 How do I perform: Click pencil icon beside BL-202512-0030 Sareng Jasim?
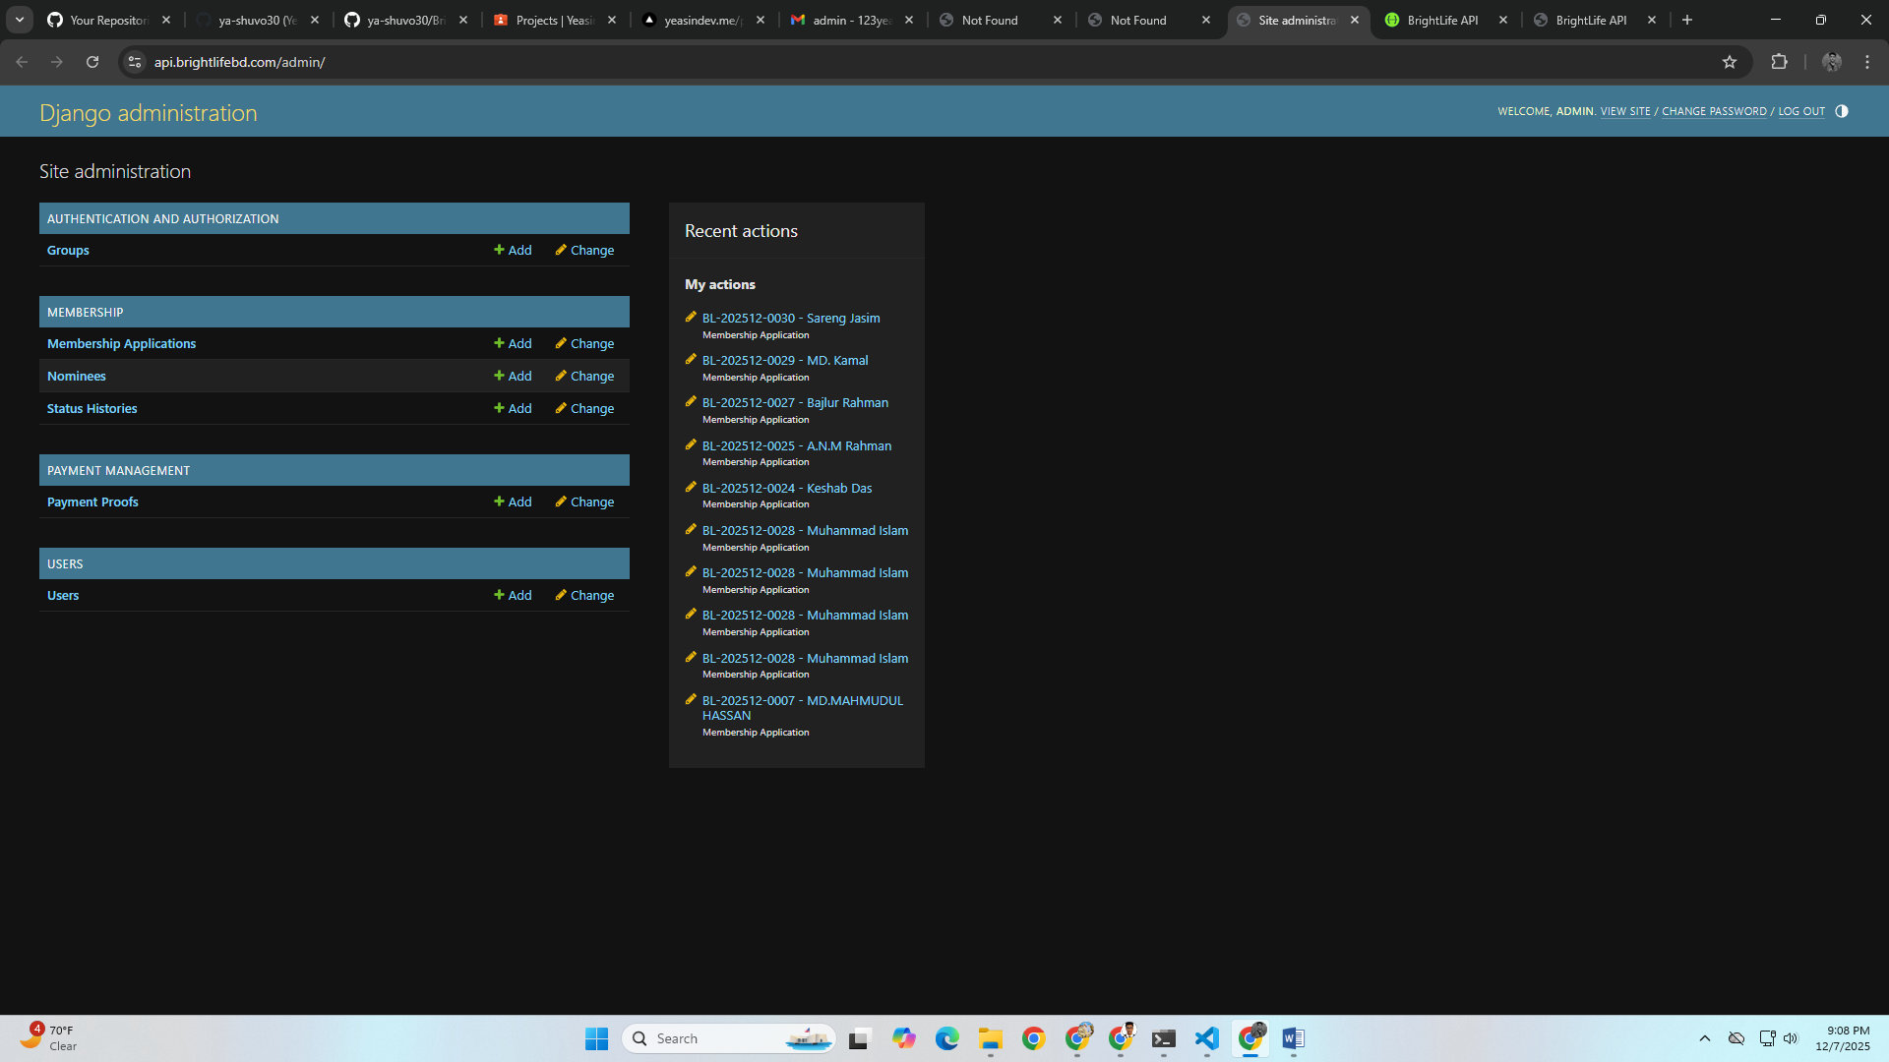point(691,317)
